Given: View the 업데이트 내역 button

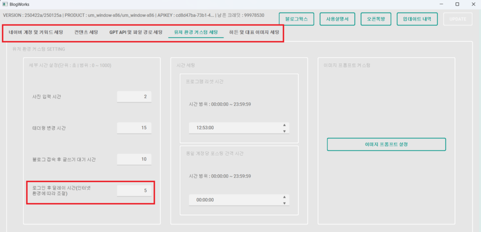Looking at the screenshot, I should (417, 19).
